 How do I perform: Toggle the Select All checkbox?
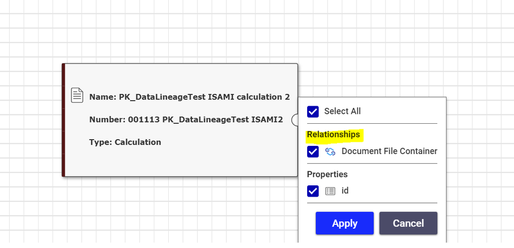point(313,111)
